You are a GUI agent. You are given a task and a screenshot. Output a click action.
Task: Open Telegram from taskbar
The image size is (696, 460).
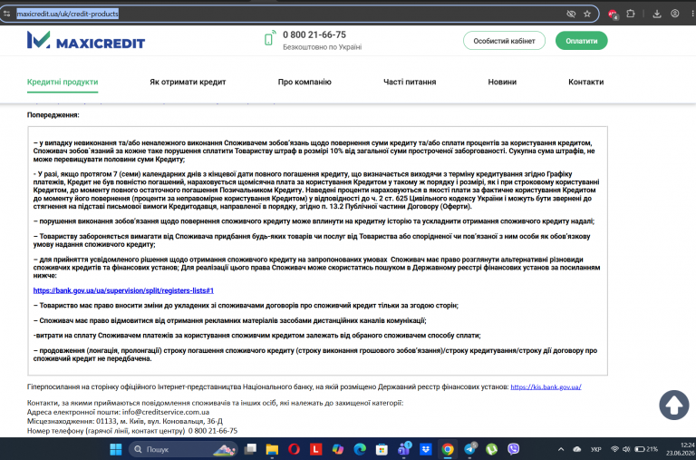[x=469, y=449]
